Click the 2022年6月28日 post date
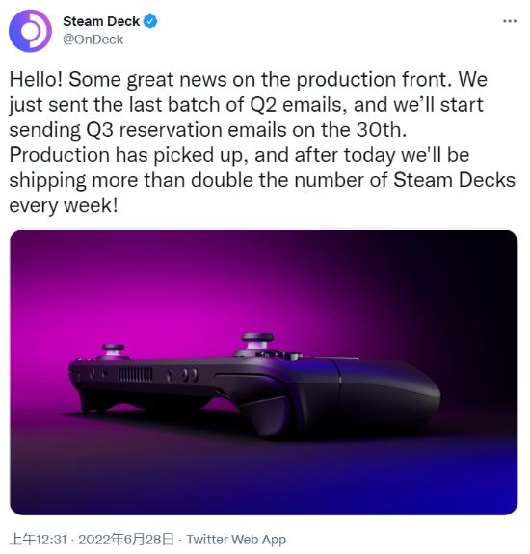Screen dimensions: 530x554 [126, 540]
